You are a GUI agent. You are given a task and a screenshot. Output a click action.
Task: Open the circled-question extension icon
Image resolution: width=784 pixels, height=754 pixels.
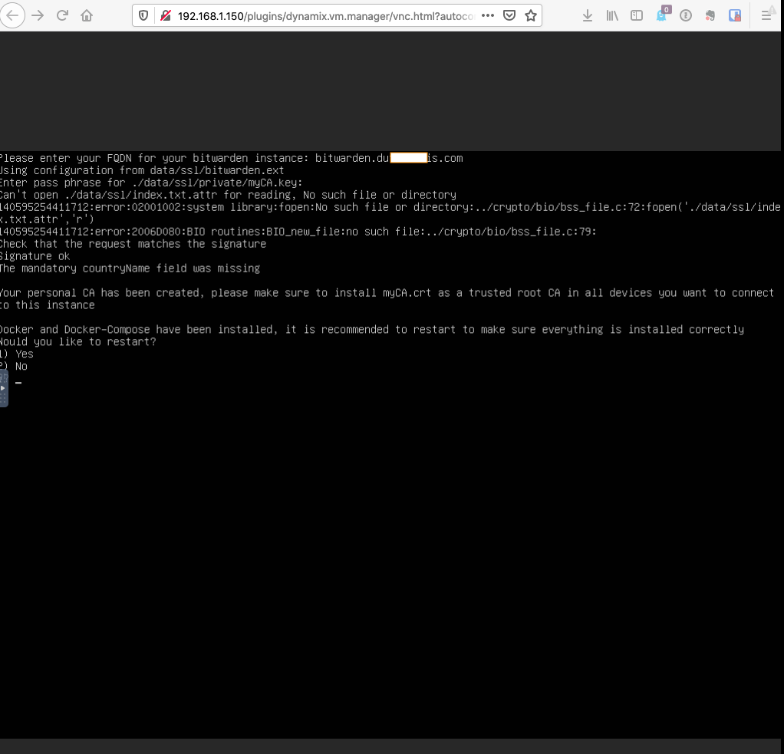[x=687, y=15]
